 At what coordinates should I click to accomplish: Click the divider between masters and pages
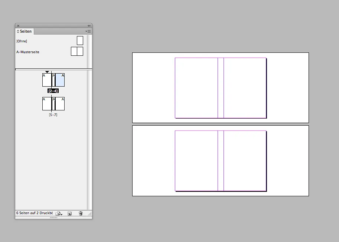(52, 69)
